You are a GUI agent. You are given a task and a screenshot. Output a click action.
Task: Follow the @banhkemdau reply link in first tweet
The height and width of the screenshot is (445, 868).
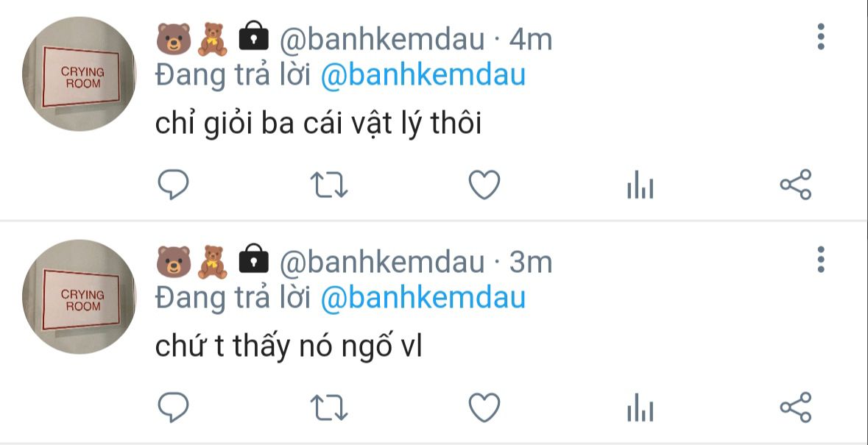pos(423,75)
